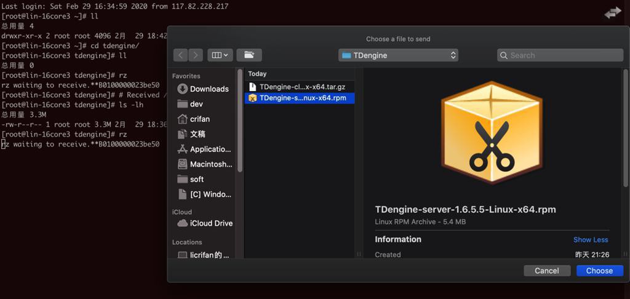Click the terminal 'ls -lh' command line

click(73, 105)
